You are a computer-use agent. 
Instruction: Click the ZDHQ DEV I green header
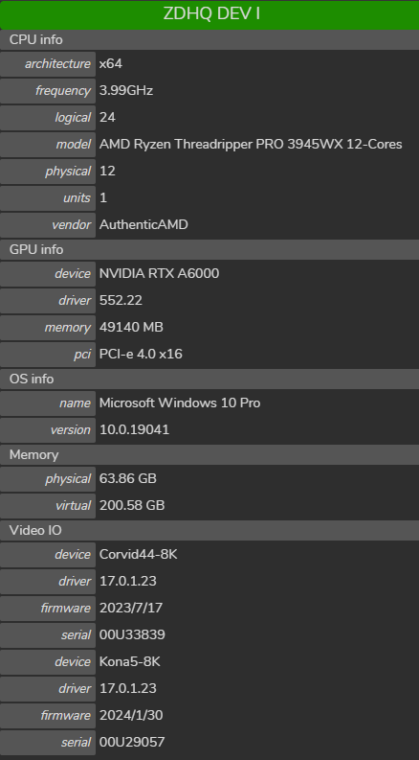point(209,14)
